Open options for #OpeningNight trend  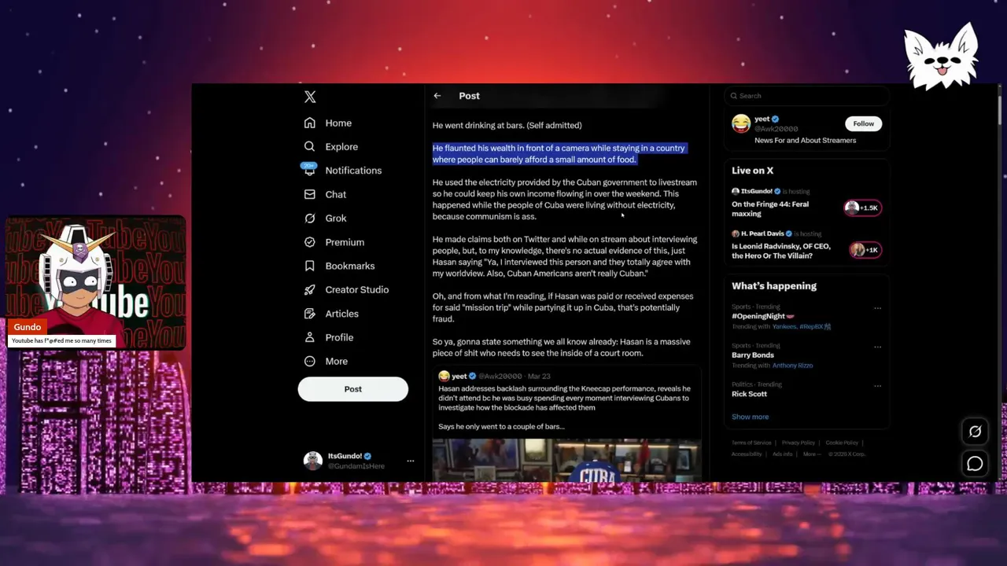878,308
